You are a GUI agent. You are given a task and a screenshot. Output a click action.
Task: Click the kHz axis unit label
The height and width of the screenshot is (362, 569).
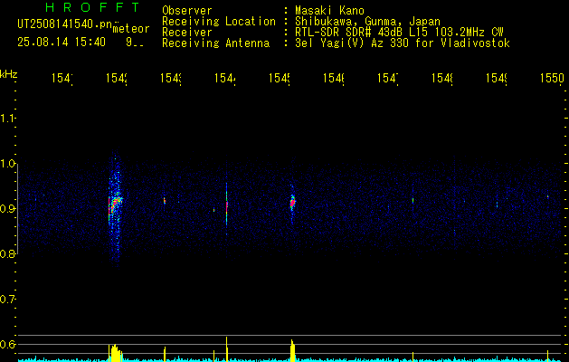[9, 74]
